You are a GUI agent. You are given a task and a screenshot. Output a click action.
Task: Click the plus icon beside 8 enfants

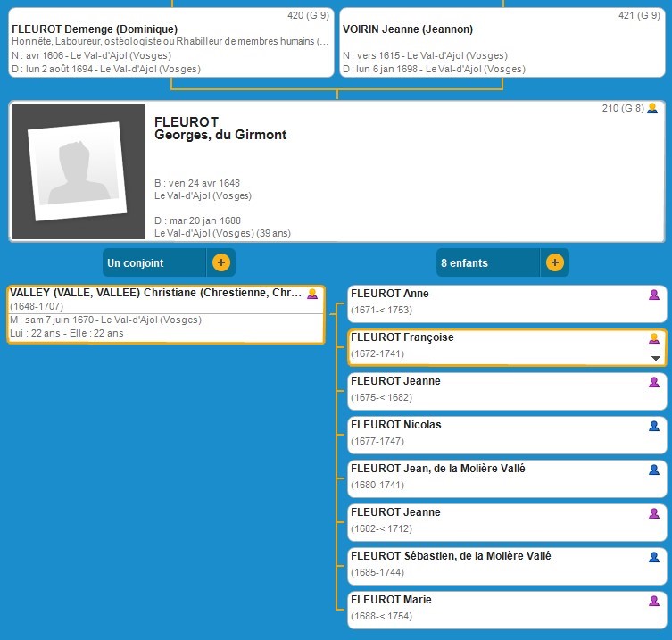coord(554,263)
